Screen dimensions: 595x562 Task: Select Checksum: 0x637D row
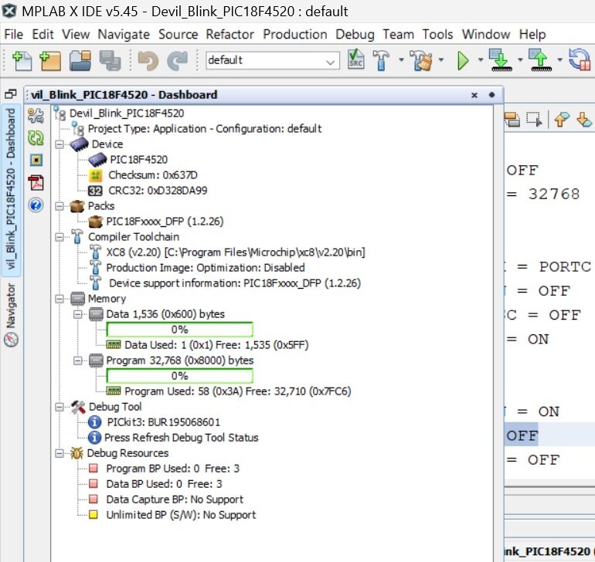coord(143,175)
